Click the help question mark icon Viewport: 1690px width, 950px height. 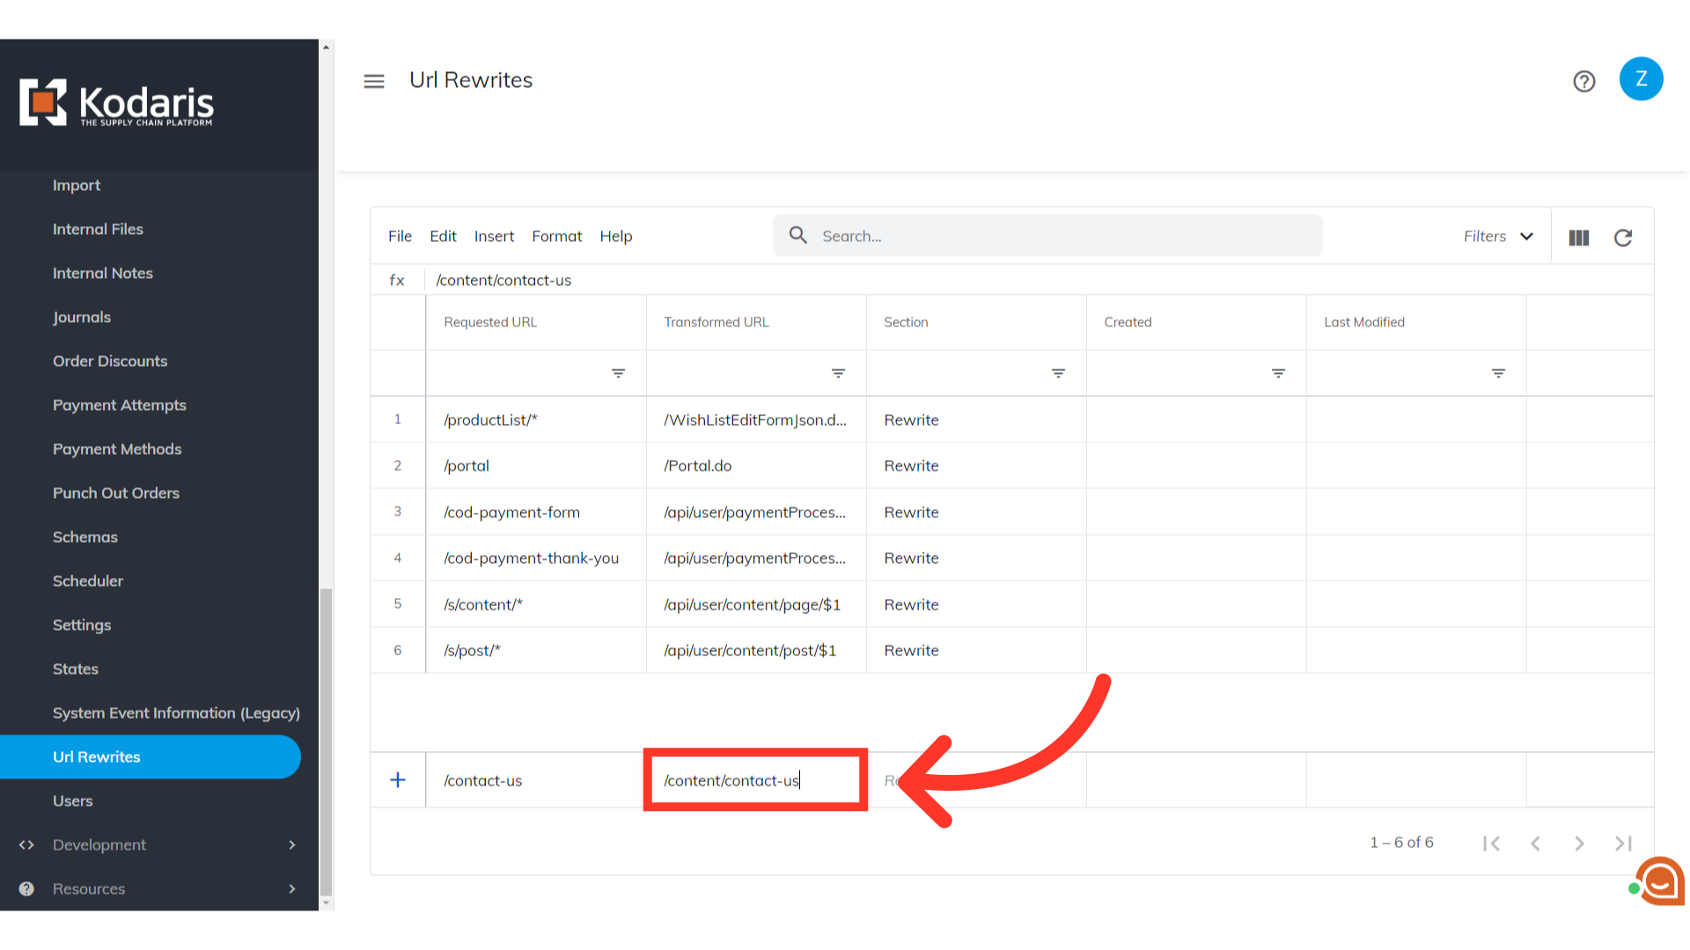(x=1584, y=81)
